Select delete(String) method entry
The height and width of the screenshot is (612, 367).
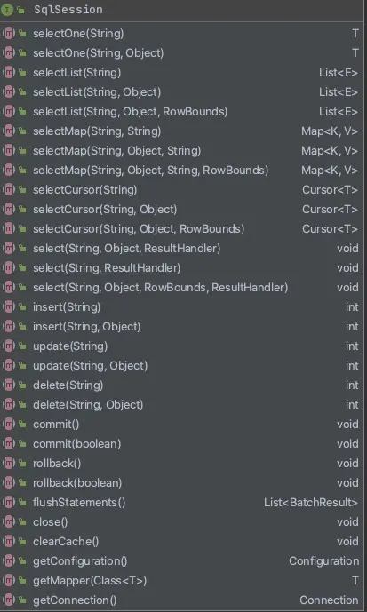click(x=183, y=385)
